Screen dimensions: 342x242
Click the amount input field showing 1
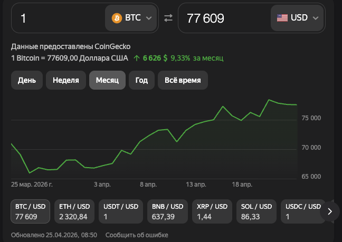coord(58,18)
